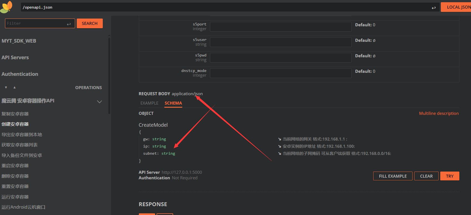Hit the TRY button

tap(449, 176)
